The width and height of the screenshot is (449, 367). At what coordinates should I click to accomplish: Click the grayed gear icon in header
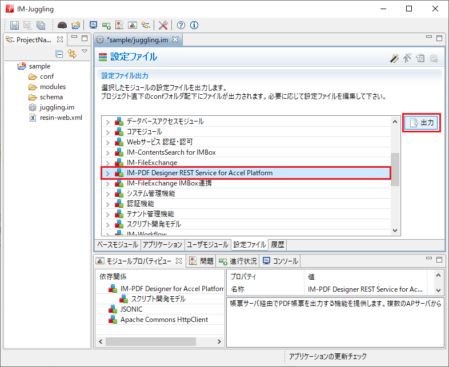click(x=434, y=58)
